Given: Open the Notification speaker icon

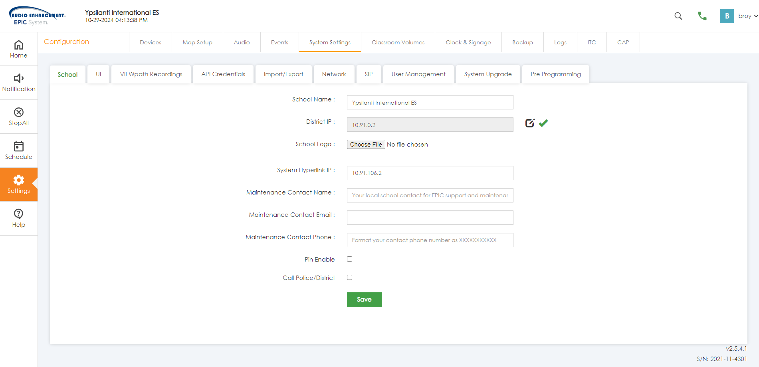Looking at the screenshot, I should (x=19, y=78).
